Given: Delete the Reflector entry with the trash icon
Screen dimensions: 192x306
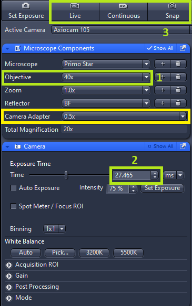Looking at the screenshot, I should point(178,103).
